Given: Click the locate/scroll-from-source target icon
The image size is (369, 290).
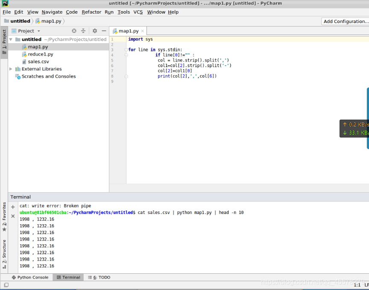Looking at the screenshot, I should (x=74, y=31).
